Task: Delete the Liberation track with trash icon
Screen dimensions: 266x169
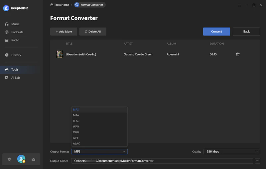Action: click(238, 54)
